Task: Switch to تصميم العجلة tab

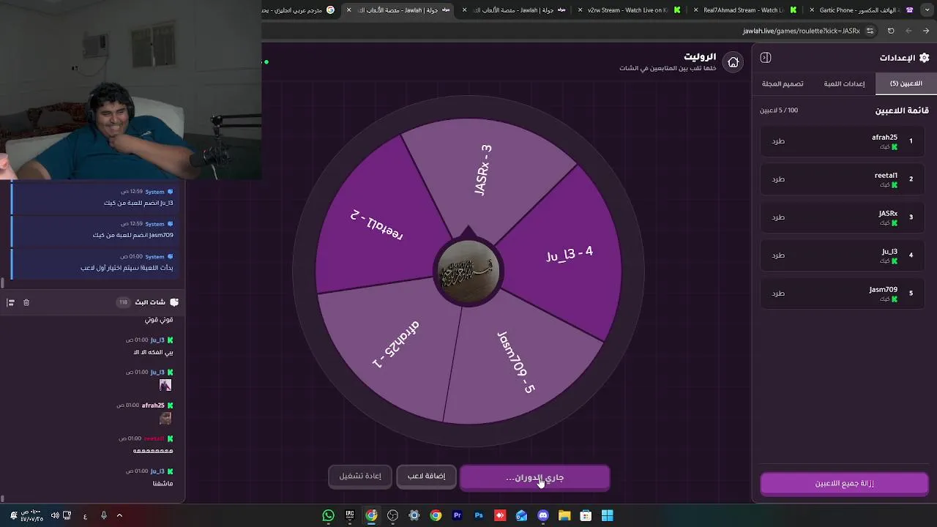Action: click(x=783, y=83)
